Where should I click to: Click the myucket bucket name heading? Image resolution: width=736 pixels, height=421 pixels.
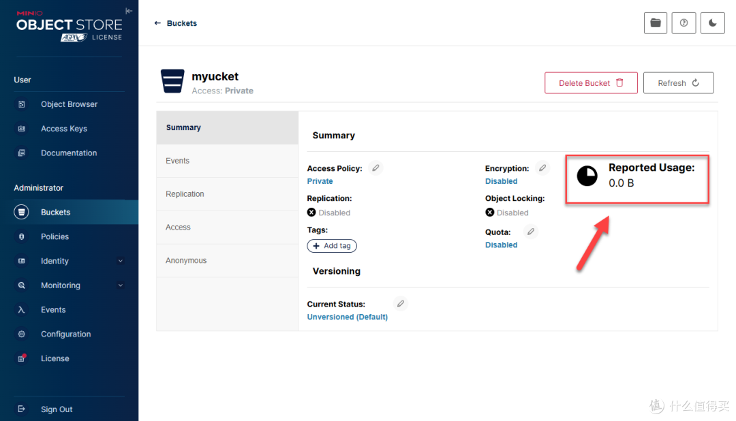pyautogui.click(x=215, y=76)
